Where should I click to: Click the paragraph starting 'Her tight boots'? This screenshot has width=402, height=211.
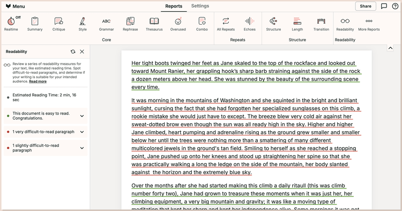pyautogui.click(x=247, y=75)
